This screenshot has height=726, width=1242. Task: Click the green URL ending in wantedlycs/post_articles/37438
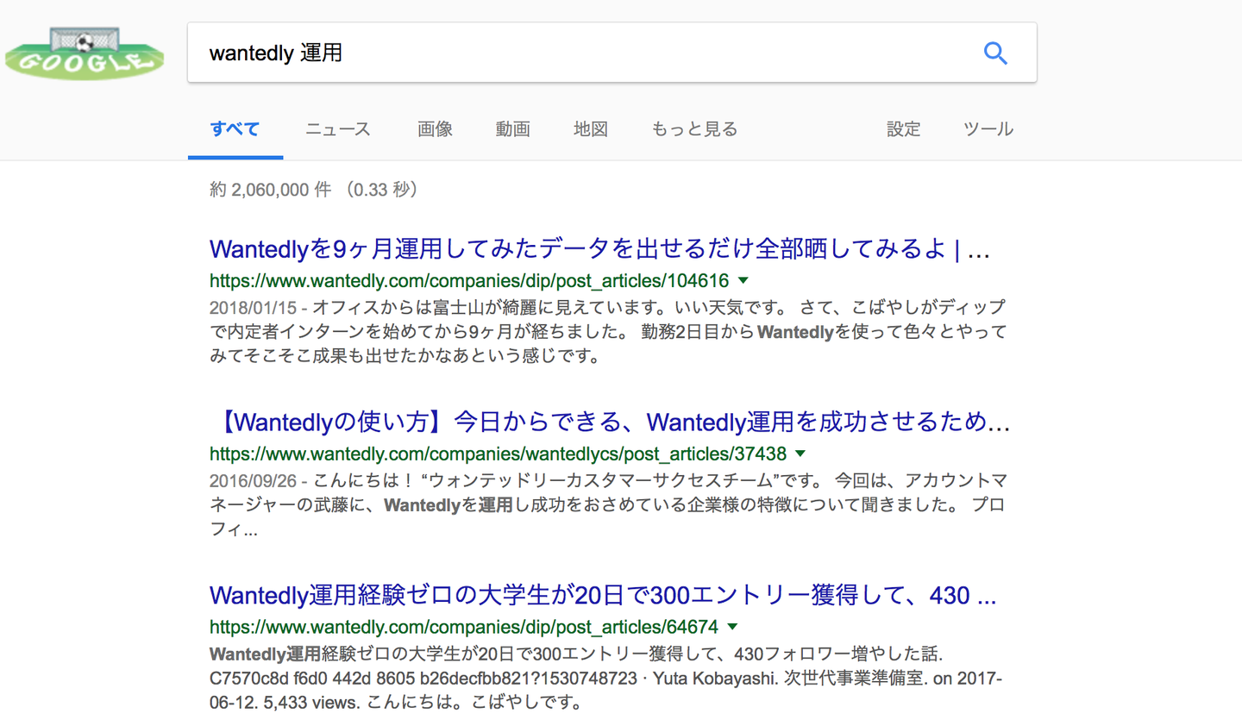point(498,454)
